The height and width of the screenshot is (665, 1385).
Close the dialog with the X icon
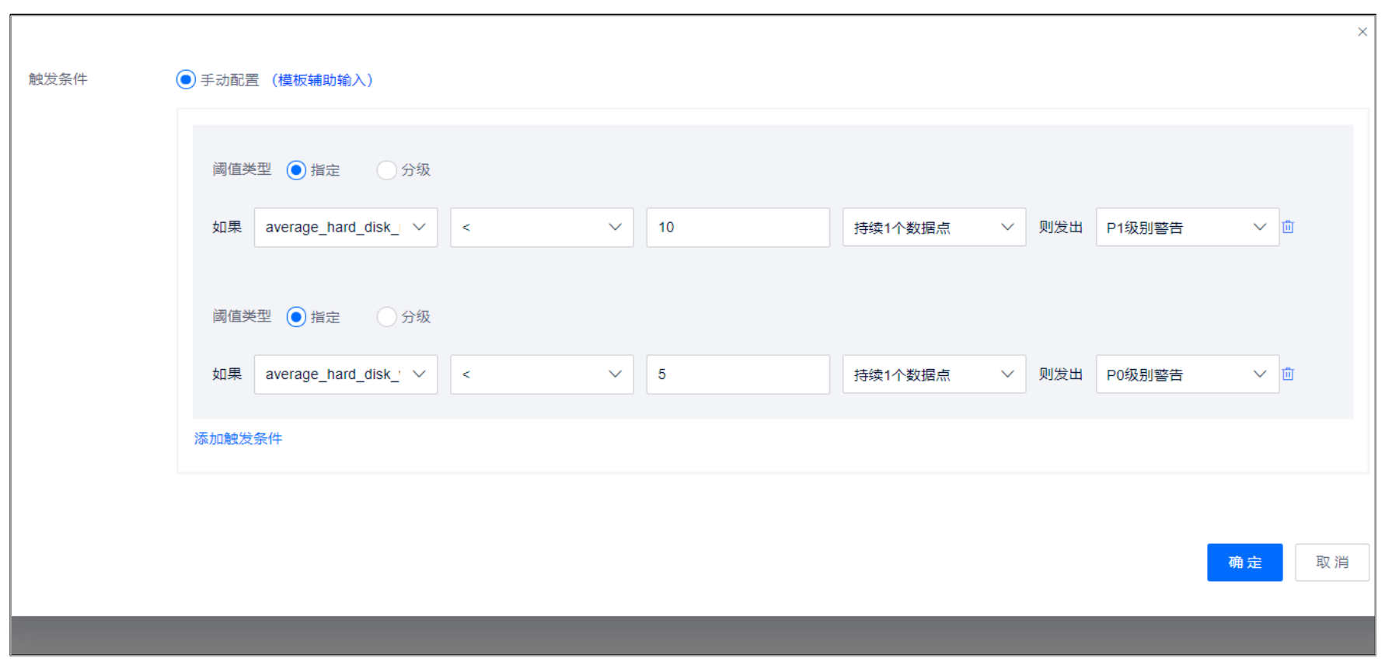[1362, 32]
